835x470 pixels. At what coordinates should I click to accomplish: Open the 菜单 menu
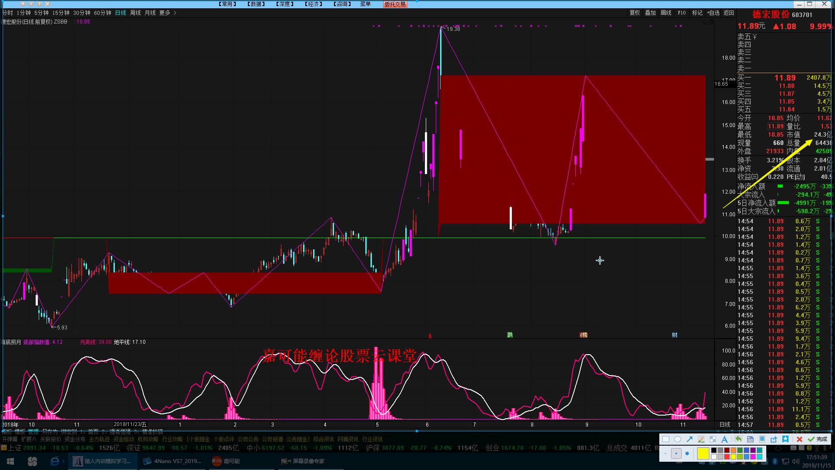365,4
